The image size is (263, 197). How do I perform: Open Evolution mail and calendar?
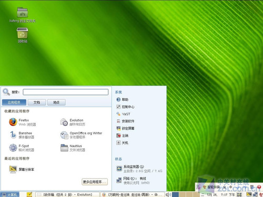pos(73,122)
